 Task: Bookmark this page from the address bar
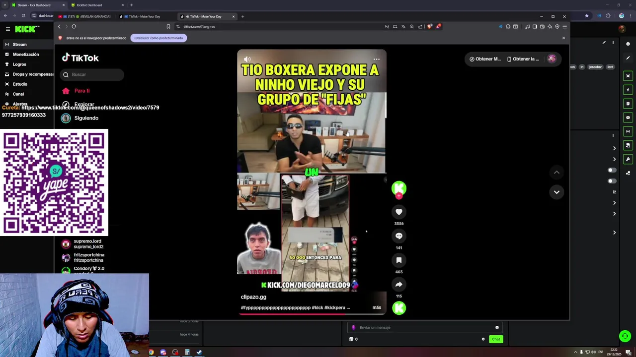[x=168, y=26]
